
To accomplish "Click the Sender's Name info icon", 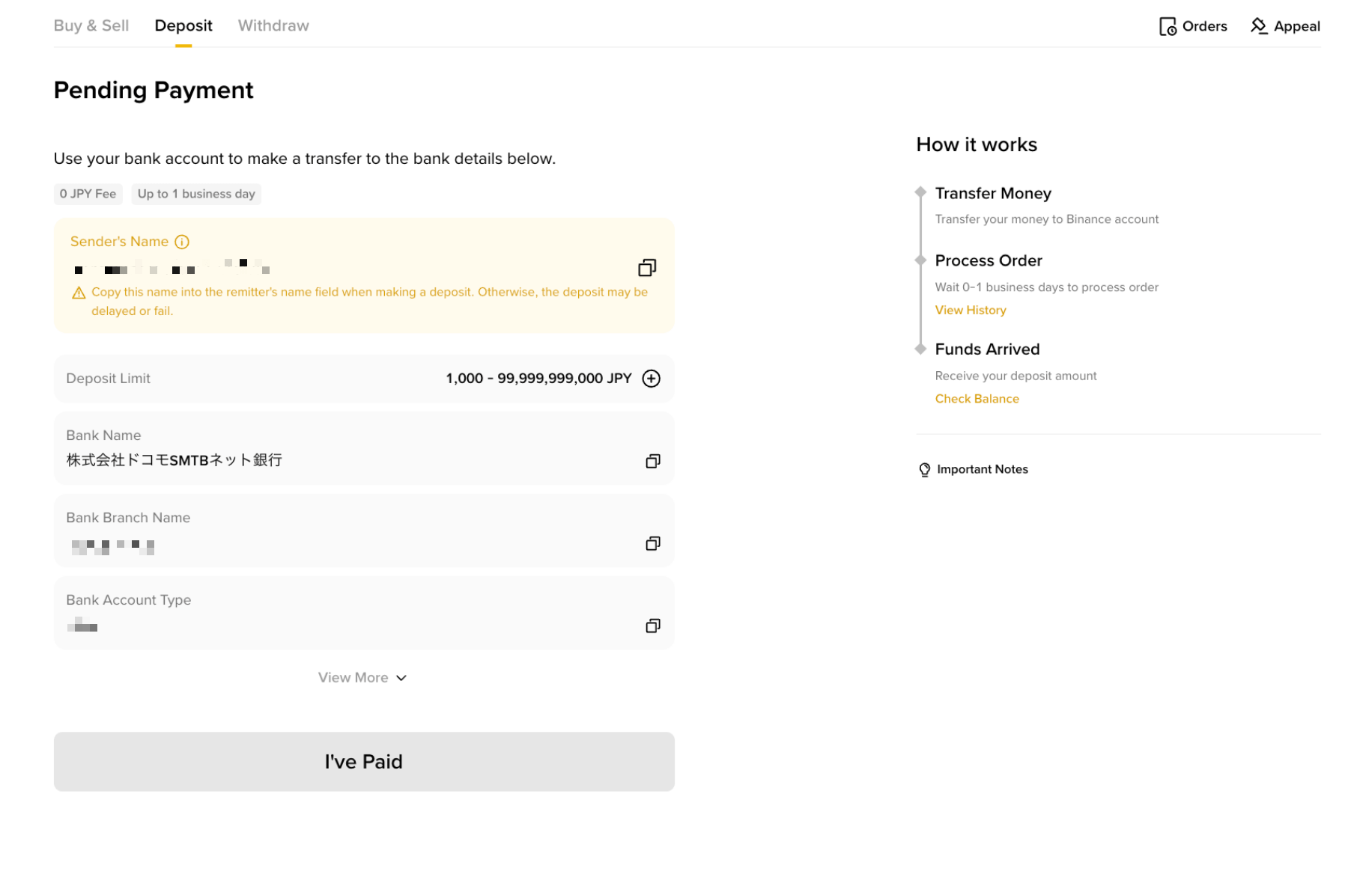I will (182, 242).
